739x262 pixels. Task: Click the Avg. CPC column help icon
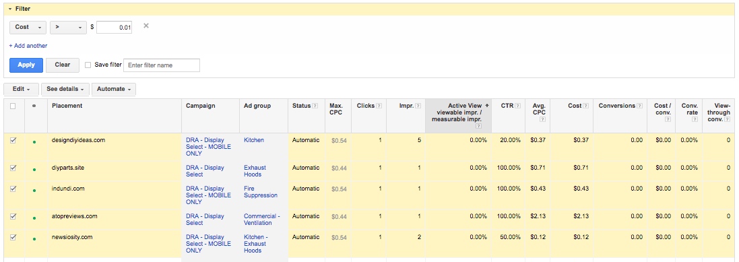pyautogui.click(x=542, y=120)
